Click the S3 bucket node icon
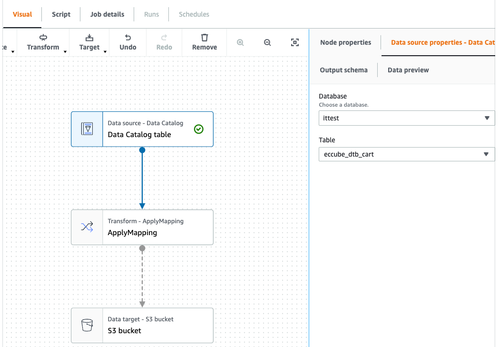Image resolution: width=499 pixels, height=347 pixels. (87, 325)
